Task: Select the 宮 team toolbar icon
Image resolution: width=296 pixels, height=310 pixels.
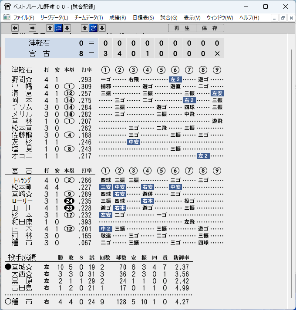Action: pyautogui.click(x=93, y=28)
